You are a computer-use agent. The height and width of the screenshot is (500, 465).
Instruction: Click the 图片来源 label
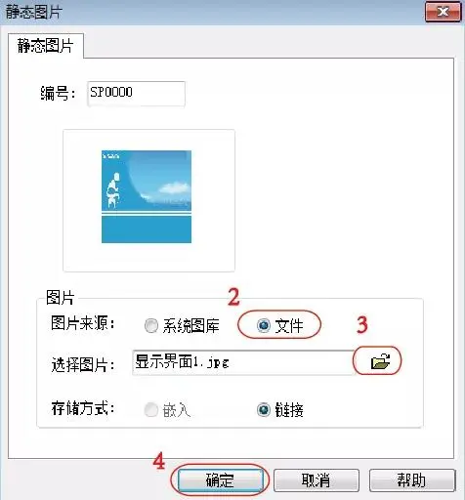click(x=83, y=323)
